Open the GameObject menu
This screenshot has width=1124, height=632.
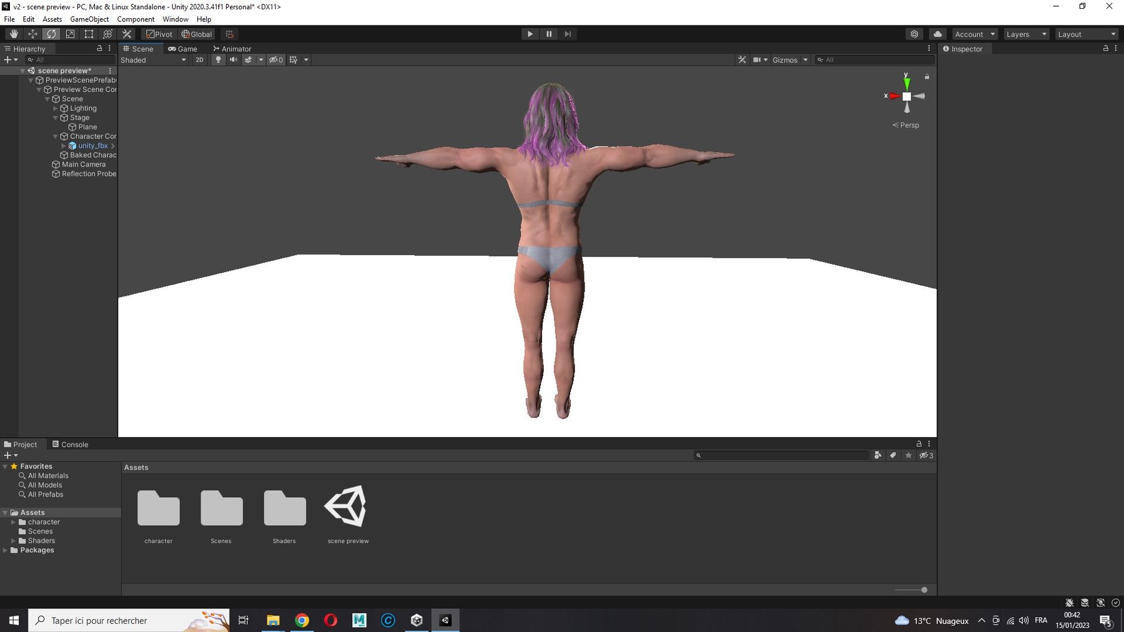(x=89, y=19)
